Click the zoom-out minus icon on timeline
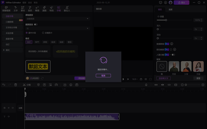The width and height of the screenshot is (207, 129). tap(182, 85)
